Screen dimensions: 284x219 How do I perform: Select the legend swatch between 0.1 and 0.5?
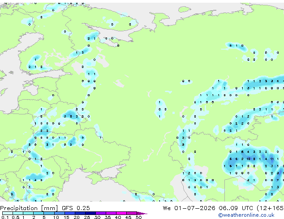pos(8,213)
